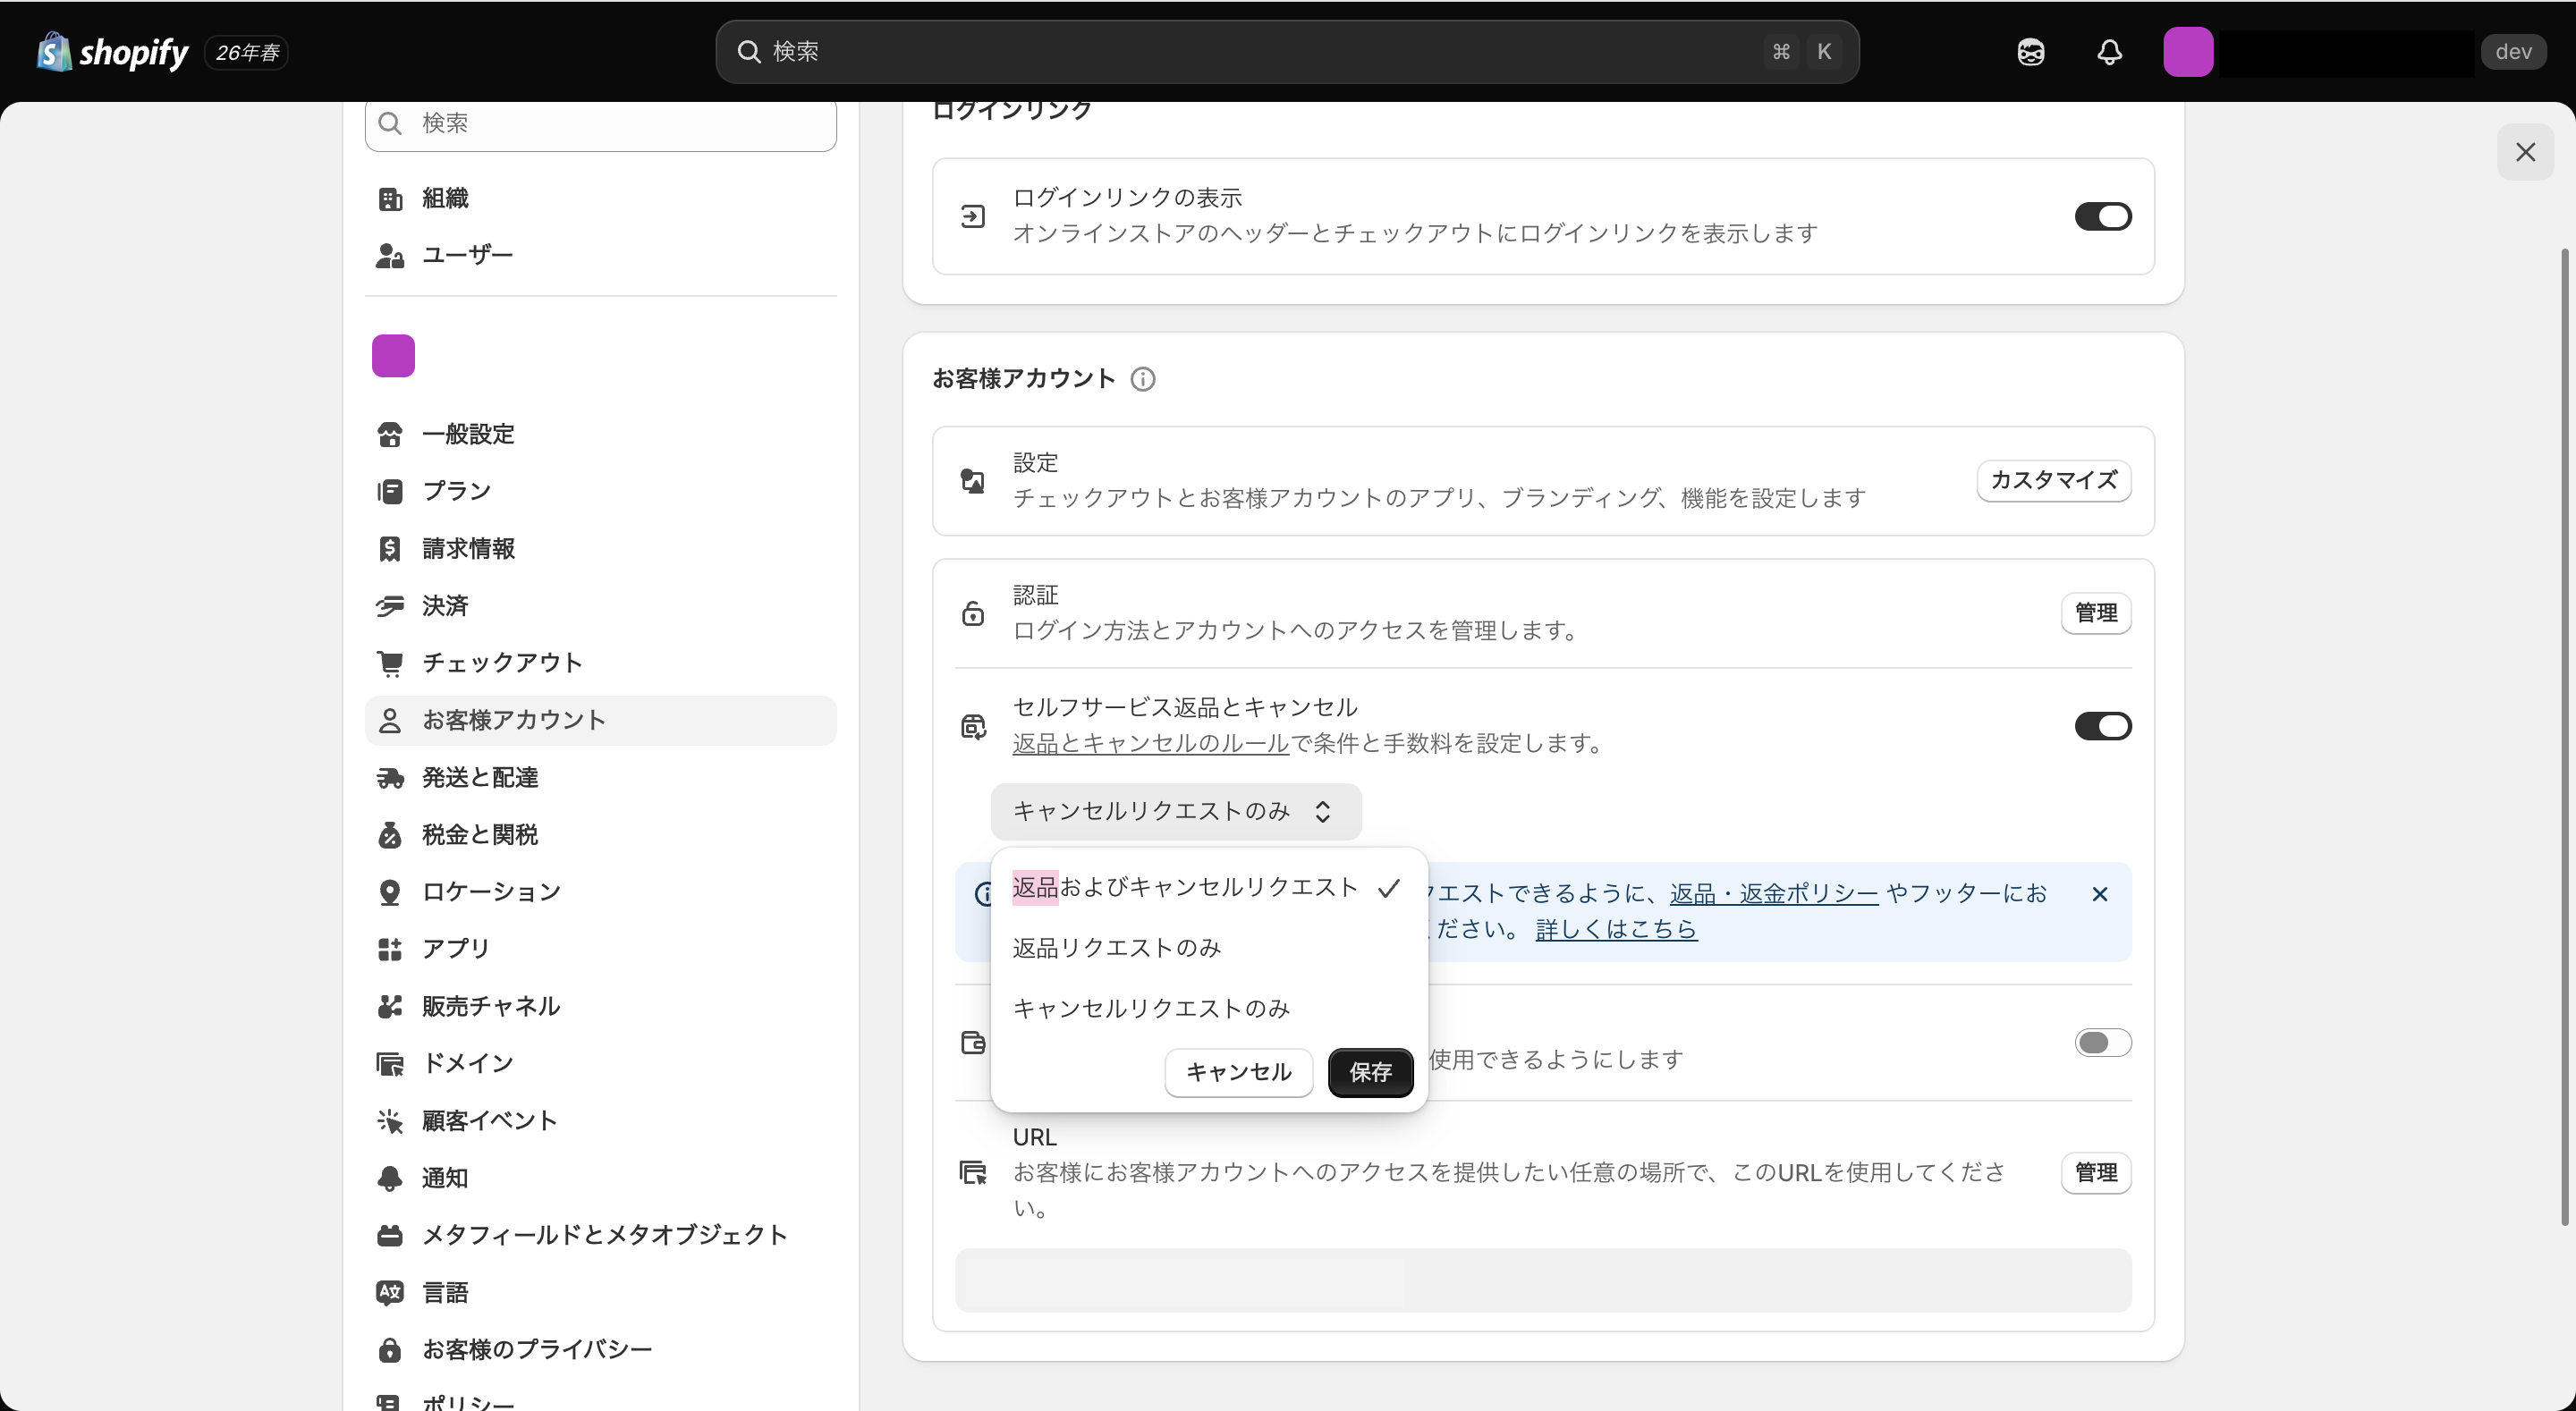Click info icon beside お客様アカウント heading
Screen dimensions: 2576x1411
[x=1142, y=379]
